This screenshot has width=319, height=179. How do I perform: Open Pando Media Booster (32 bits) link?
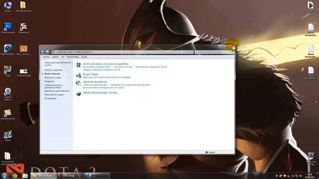coord(100,92)
